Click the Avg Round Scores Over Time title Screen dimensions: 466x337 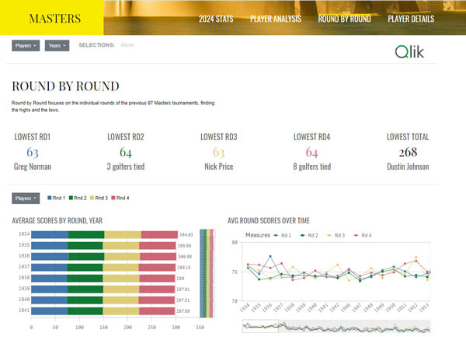269,220
